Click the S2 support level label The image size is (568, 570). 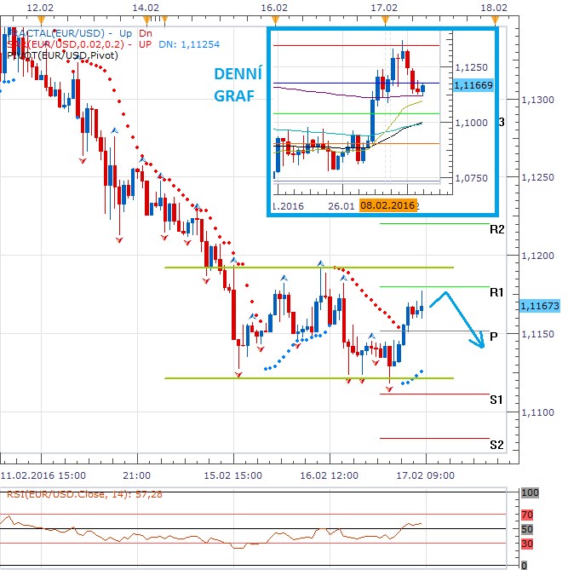[x=496, y=444]
